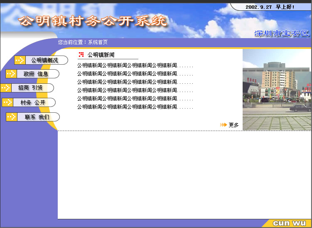
Task: Click the 系统首页 breadcrumb text
Action: point(98,42)
